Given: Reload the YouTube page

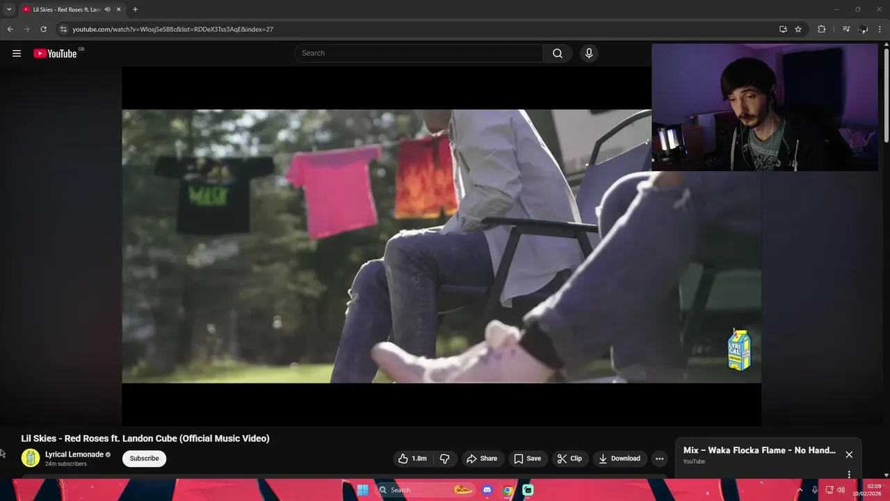Looking at the screenshot, I should [x=43, y=29].
